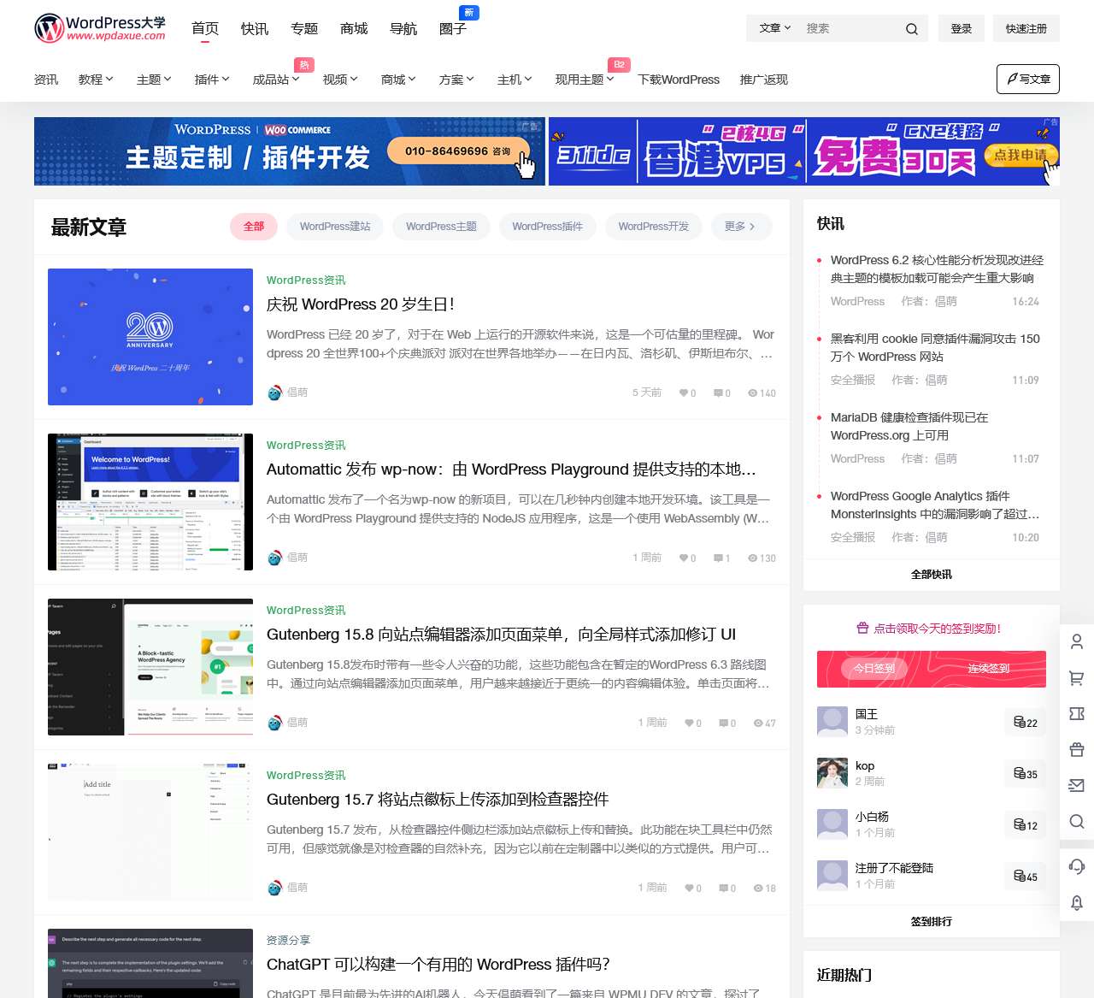Viewport: 1094px width, 998px height.
Task: Expand the 主题 dropdown menu
Action: [x=154, y=80]
